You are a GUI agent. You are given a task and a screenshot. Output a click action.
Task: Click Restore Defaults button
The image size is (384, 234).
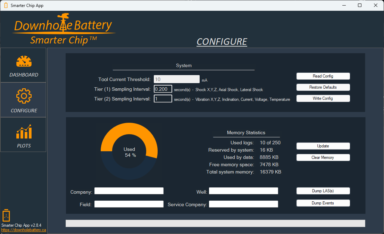(x=323, y=87)
